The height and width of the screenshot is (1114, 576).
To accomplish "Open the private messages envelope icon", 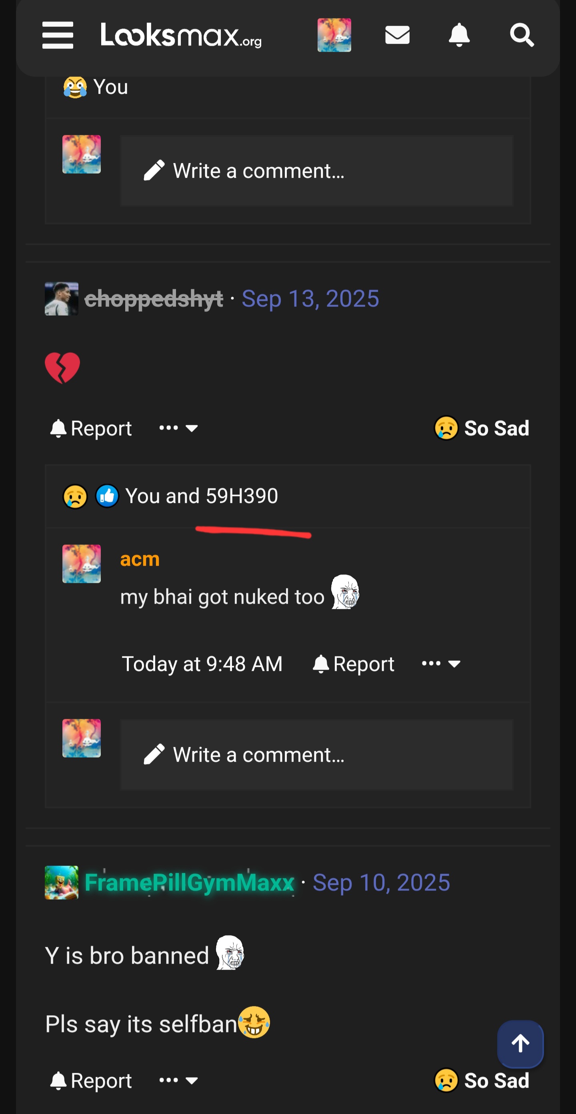I will click(397, 35).
